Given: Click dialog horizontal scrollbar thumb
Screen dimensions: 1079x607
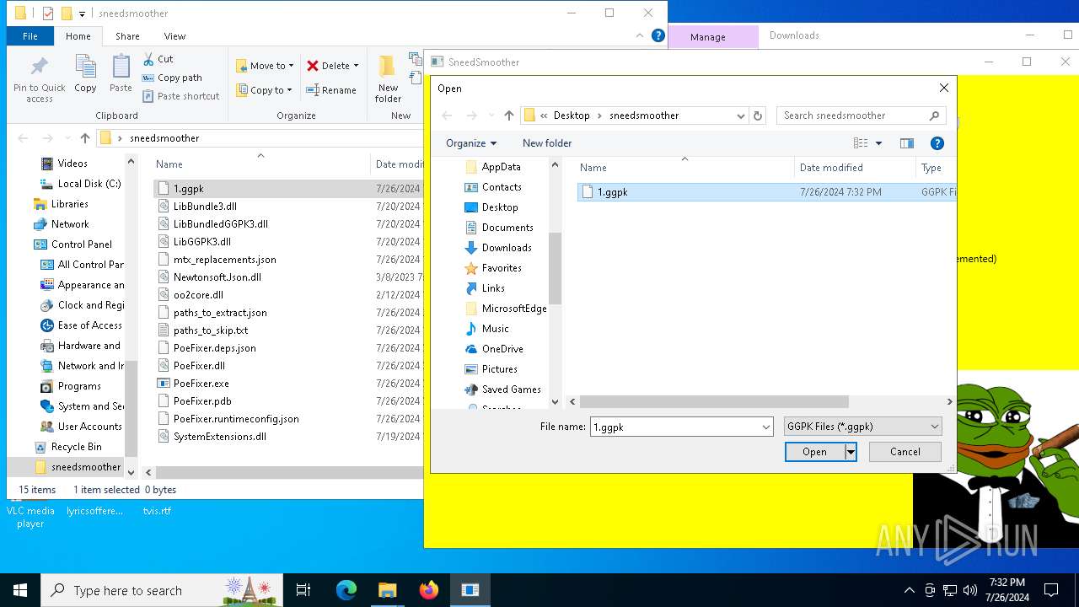Looking at the screenshot, I should pos(714,402).
